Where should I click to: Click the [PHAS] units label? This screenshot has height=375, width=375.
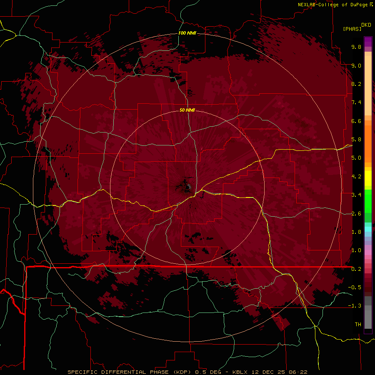coord(352,29)
